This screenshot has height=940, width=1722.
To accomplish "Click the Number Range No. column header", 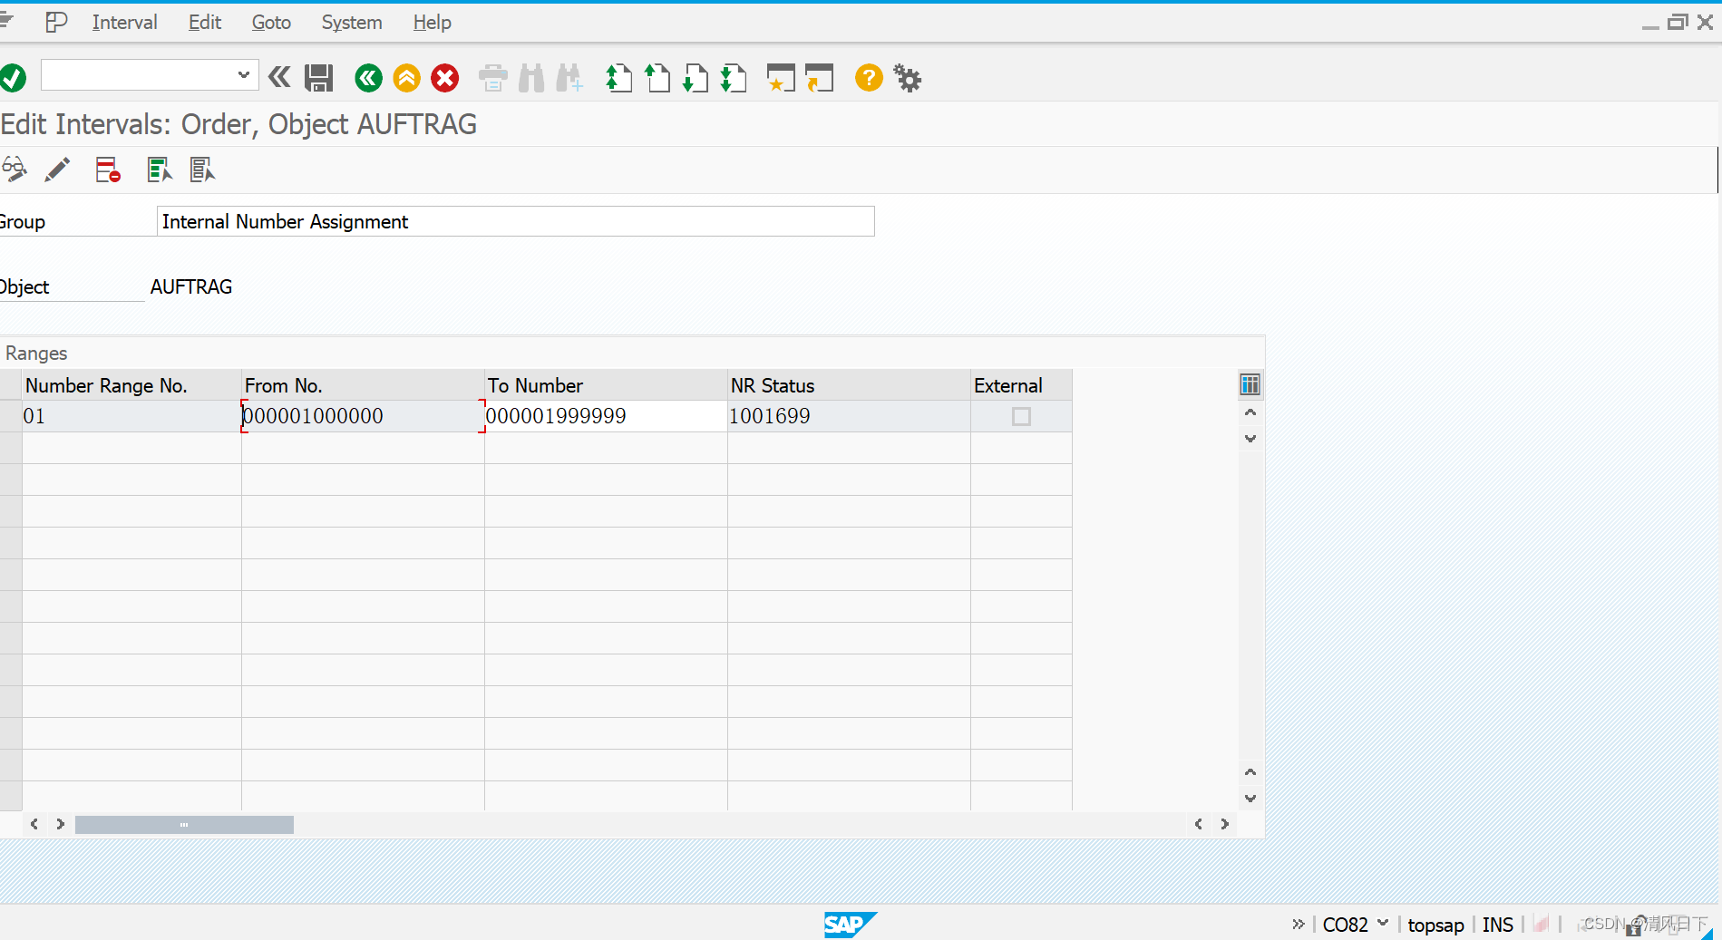I will click(131, 385).
